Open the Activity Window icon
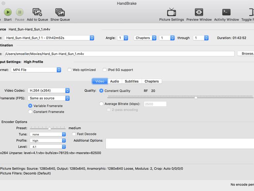 point(226,12)
